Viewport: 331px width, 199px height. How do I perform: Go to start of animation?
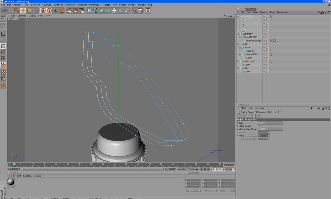click(179, 169)
